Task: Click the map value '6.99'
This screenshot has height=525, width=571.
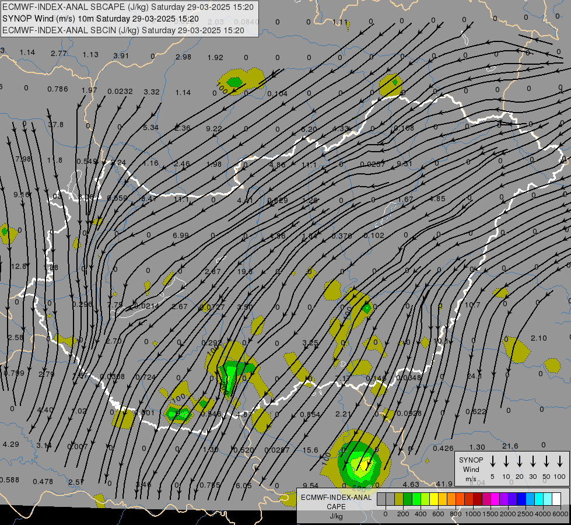Action: [181, 235]
